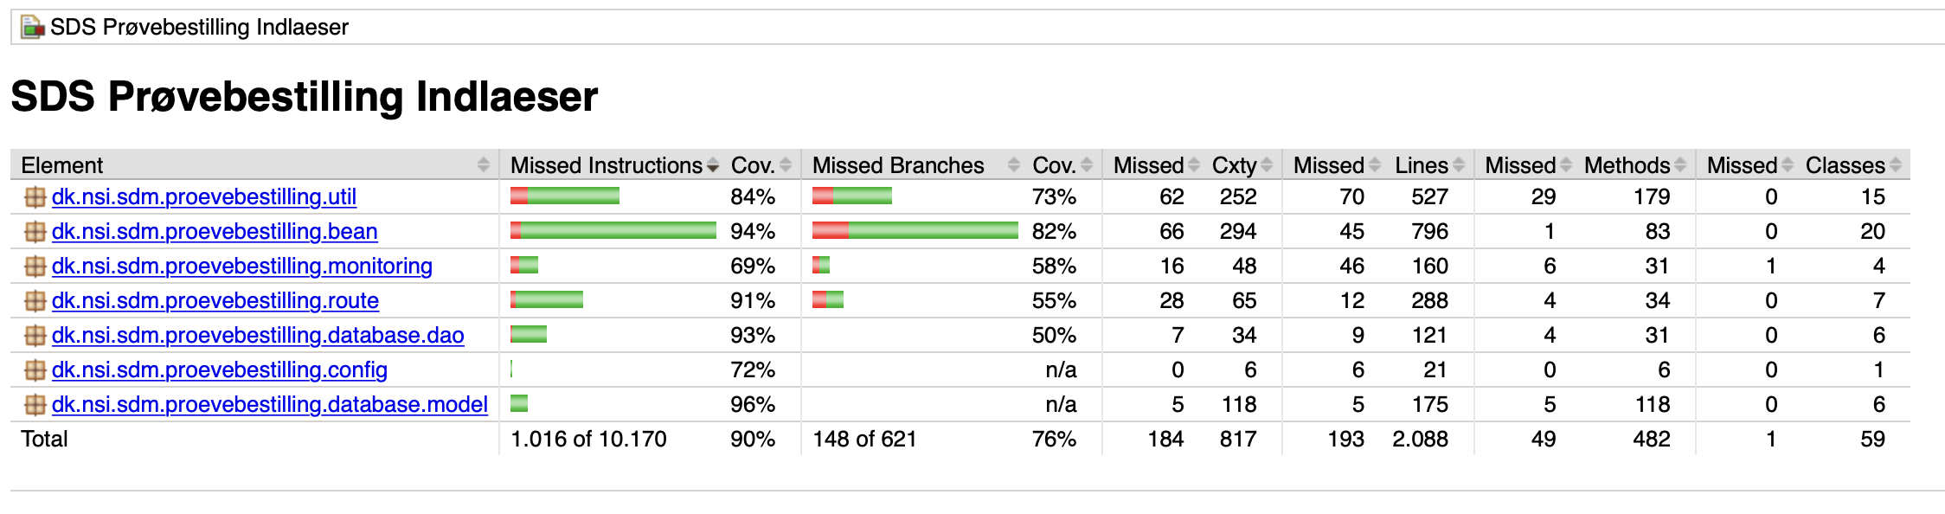Sort by the Missed Instructions column
The image size is (1945, 514).
coord(607,165)
